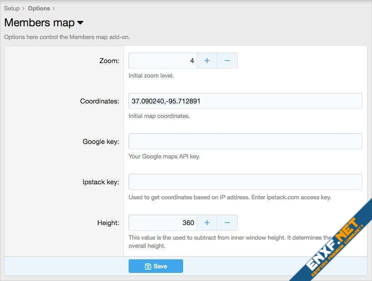Go to Setup in the breadcrumb
Screen dimensions: 372x281
click(x=12, y=8)
